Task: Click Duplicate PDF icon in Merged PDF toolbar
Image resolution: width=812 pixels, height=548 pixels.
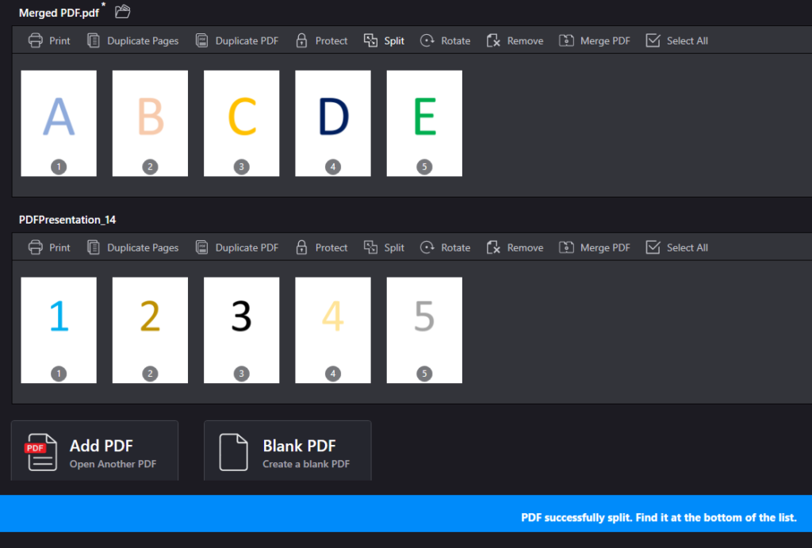Action: [201, 40]
